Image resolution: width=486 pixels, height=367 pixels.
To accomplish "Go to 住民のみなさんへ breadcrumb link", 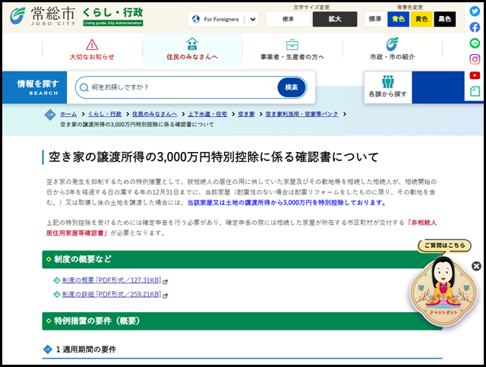I will [x=155, y=114].
